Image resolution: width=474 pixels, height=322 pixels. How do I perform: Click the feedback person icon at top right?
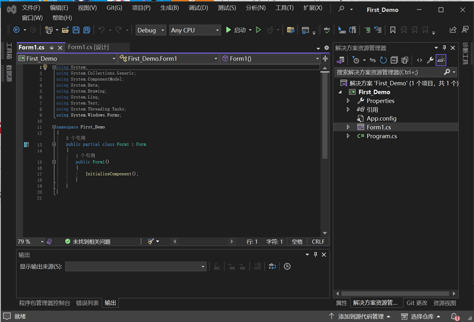coord(465,30)
